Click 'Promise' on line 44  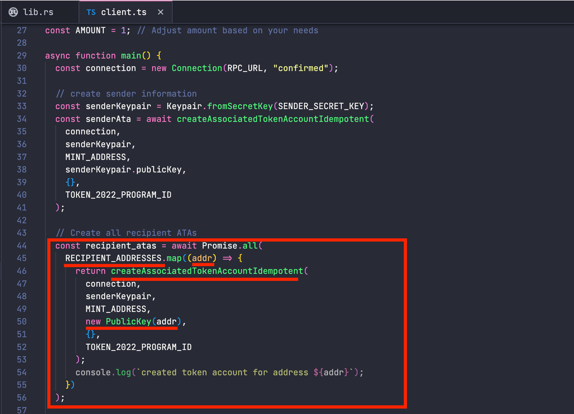coord(220,246)
